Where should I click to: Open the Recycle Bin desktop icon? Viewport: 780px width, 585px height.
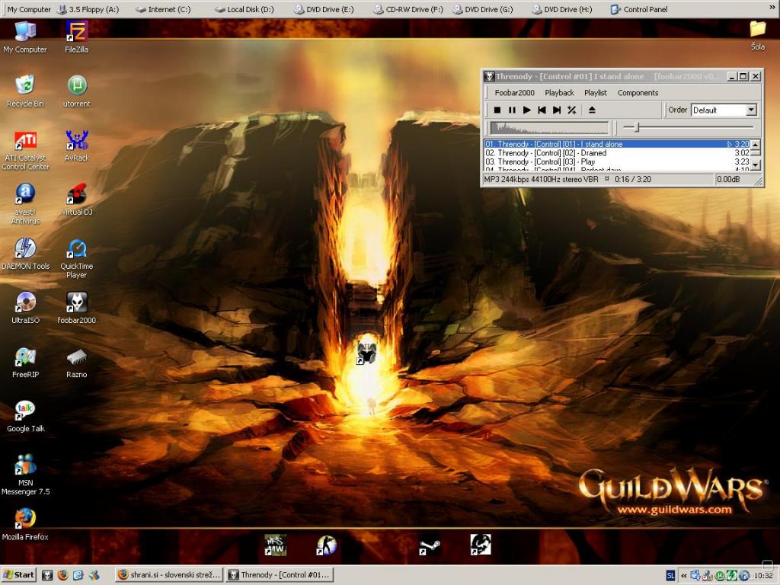(x=25, y=91)
